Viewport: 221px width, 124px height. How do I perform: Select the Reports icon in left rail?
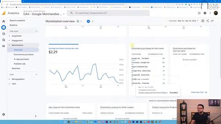pyautogui.click(x=4, y=28)
